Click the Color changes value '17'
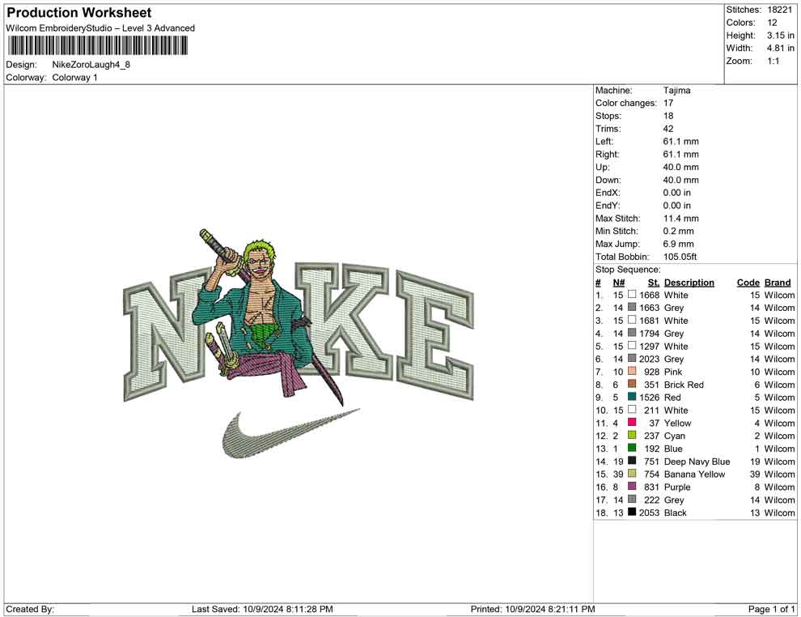 (x=668, y=104)
